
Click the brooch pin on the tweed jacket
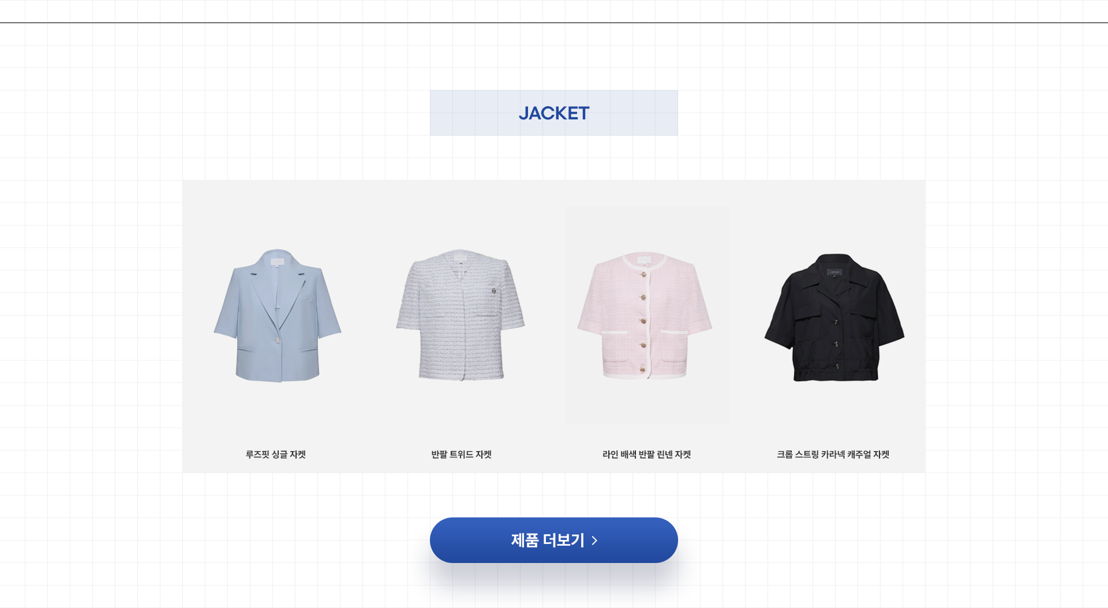[493, 291]
